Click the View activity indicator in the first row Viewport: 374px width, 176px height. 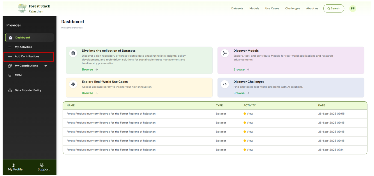248,114
